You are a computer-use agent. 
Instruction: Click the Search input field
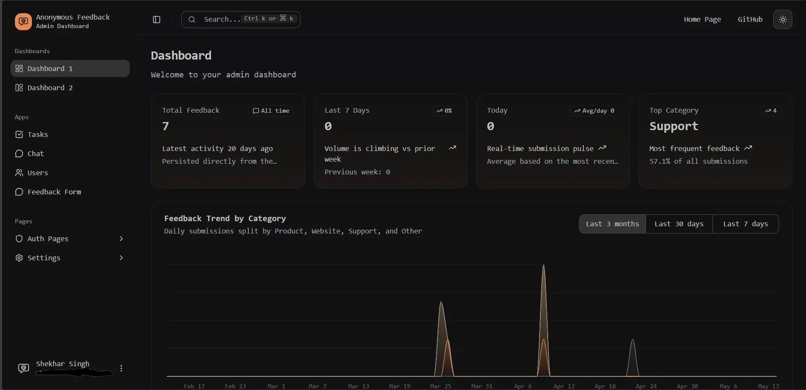pyautogui.click(x=240, y=20)
